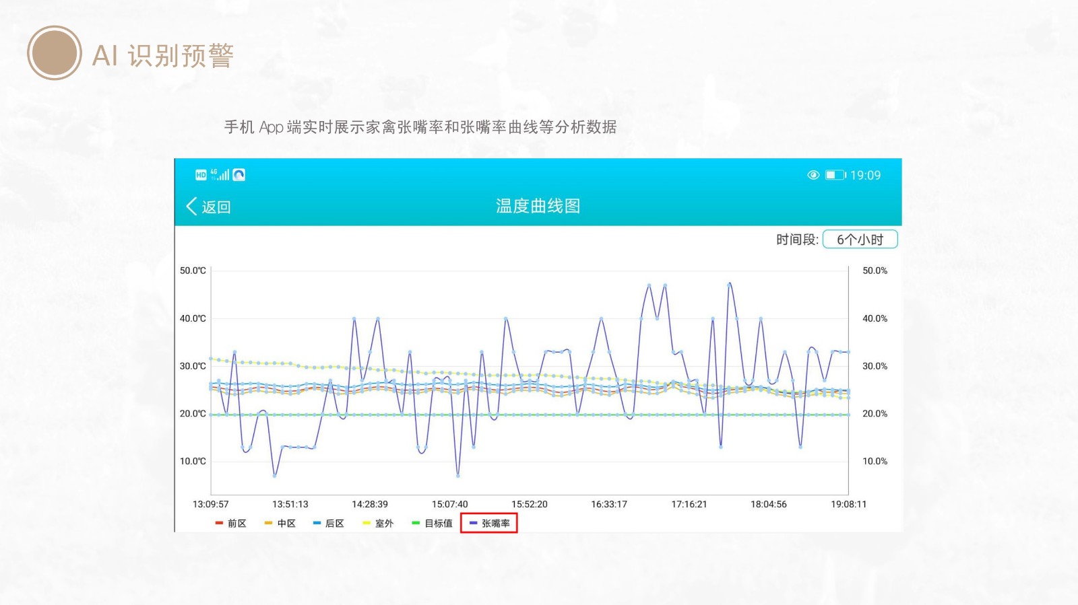Screen dimensions: 1078x605
Task: Click the 15:52:20 time axis label
Action: click(529, 504)
